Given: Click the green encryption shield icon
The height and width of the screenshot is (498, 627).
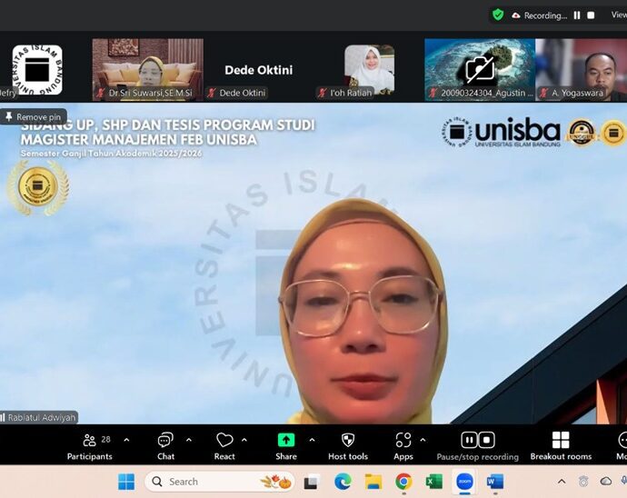Looking at the screenshot, I should 498,15.
